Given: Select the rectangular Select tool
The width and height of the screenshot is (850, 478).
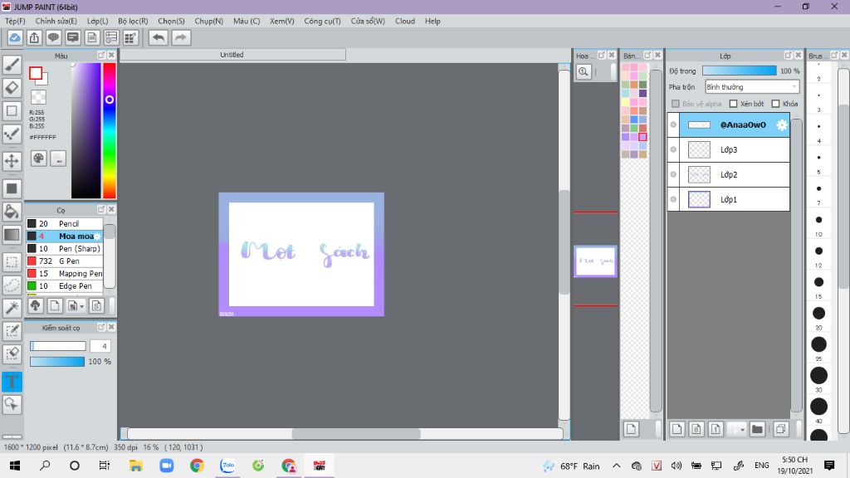Looking at the screenshot, I should pos(12,262).
